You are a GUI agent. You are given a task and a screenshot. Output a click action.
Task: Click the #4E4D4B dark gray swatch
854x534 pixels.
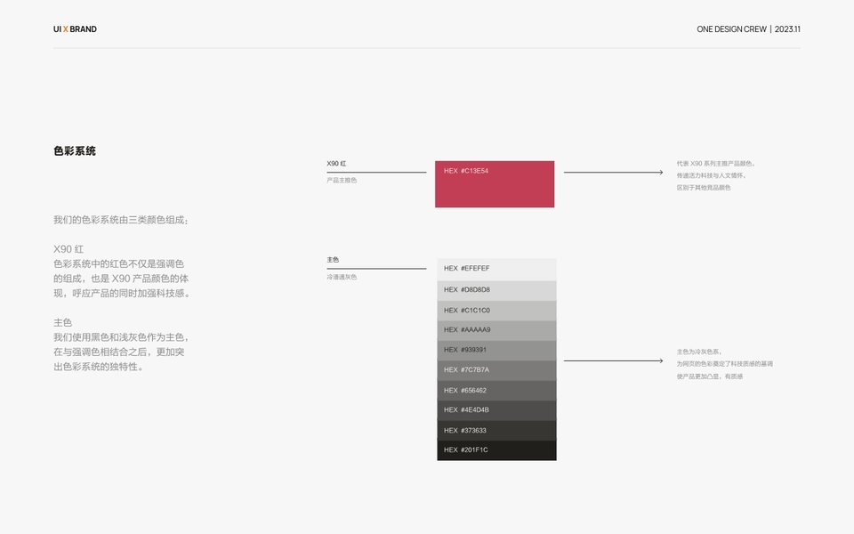(496, 410)
